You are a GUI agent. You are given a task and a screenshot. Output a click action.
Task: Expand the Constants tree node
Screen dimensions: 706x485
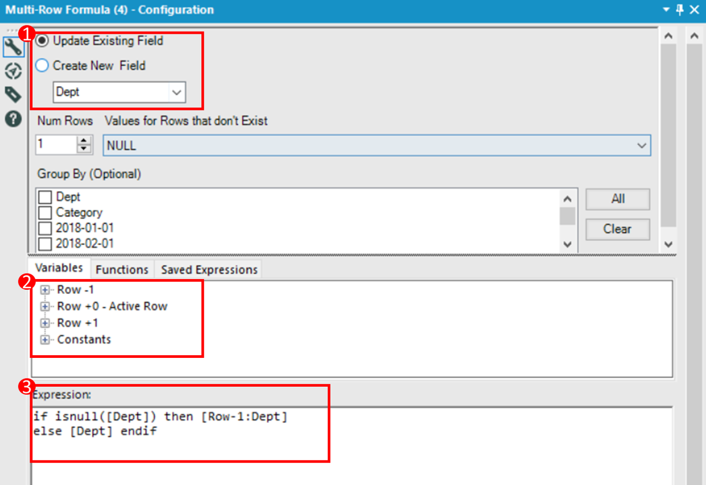point(45,340)
